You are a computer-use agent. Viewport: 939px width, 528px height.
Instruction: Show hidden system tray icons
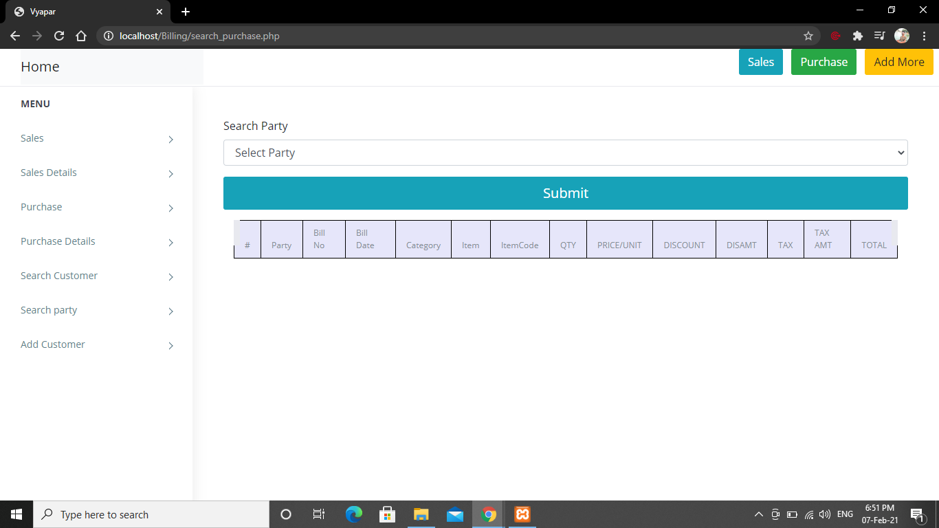pyautogui.click(x=759, y=514)
